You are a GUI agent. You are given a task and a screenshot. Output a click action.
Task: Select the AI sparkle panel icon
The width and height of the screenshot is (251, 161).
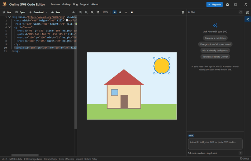tap(247, 19)
